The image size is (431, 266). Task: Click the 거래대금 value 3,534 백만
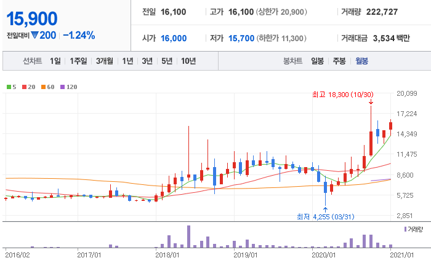391,38
